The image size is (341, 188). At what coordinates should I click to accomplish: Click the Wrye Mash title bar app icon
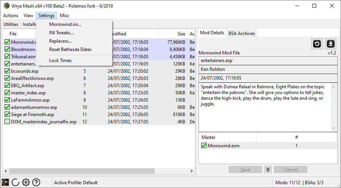pyautogui.click(x=6, y=6)
